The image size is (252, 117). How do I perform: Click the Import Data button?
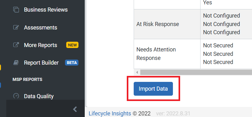click(x=153, y=89)
